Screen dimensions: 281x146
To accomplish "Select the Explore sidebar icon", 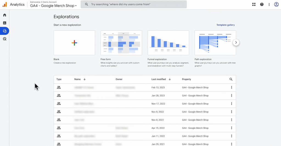I will coord(5,31).
